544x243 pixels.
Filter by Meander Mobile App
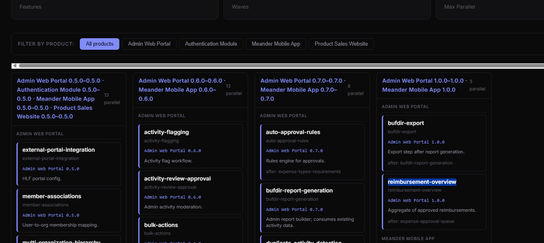[x=276, y=44]
